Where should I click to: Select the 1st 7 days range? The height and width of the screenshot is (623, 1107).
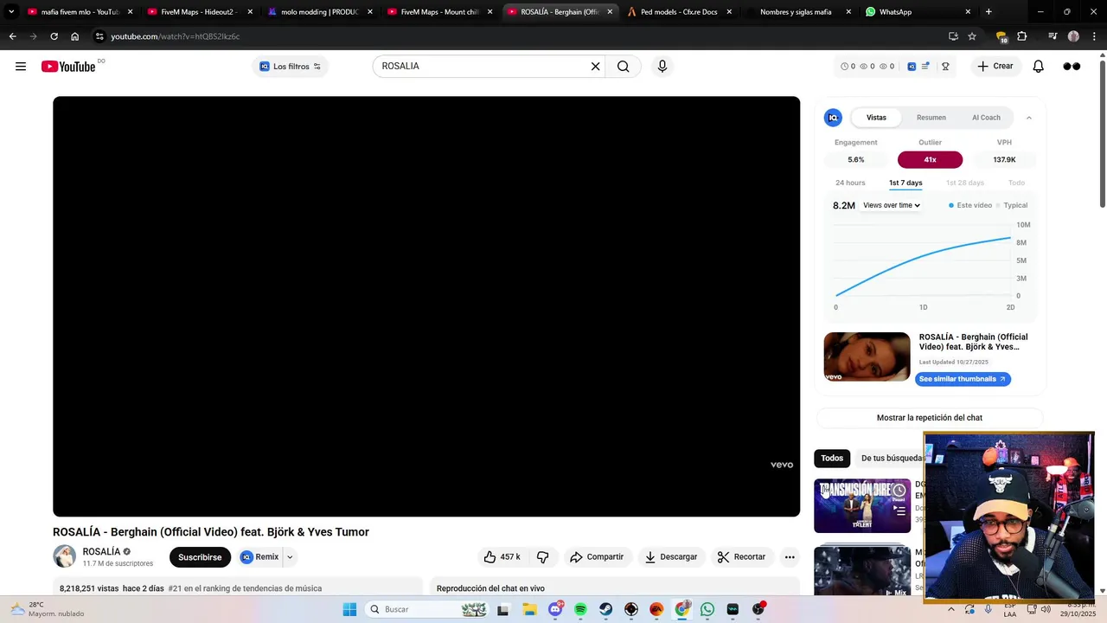(905, 183)
